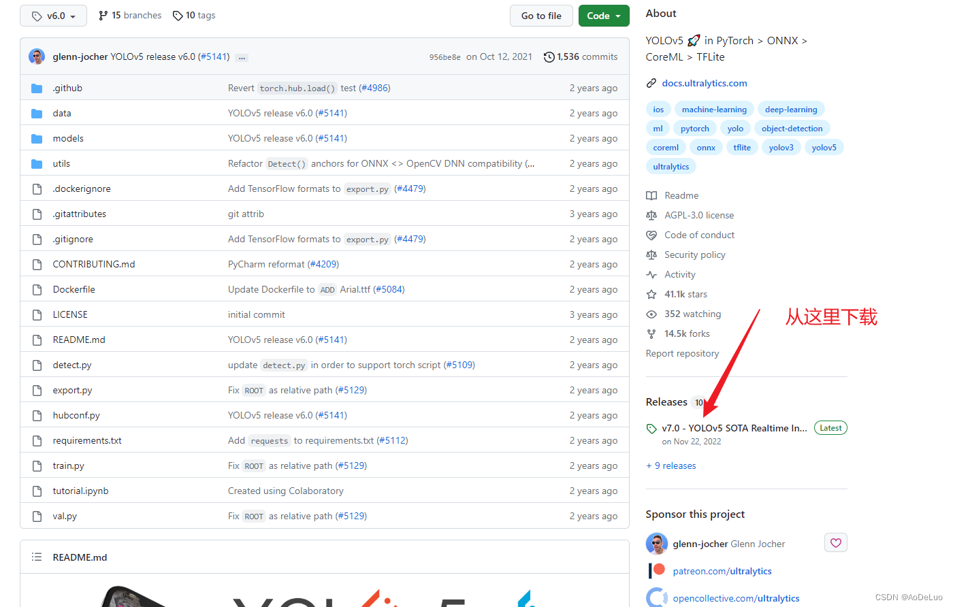Open AGPL-3.0 license link
953x607 pixels.
coord(690,215)
